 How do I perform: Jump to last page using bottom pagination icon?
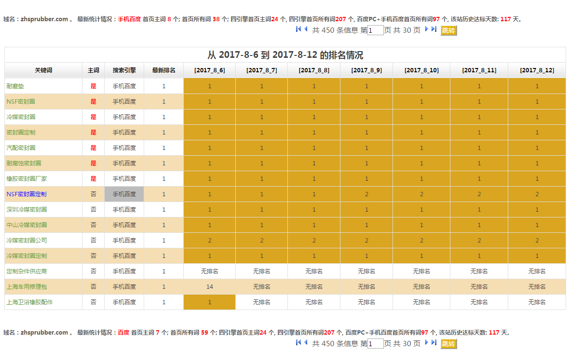tap(434, 343)
